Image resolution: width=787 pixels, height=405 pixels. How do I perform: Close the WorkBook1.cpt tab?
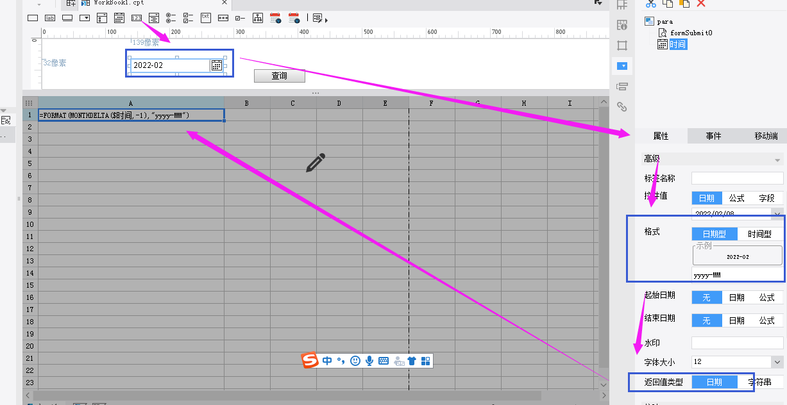(x=223, y=3)
